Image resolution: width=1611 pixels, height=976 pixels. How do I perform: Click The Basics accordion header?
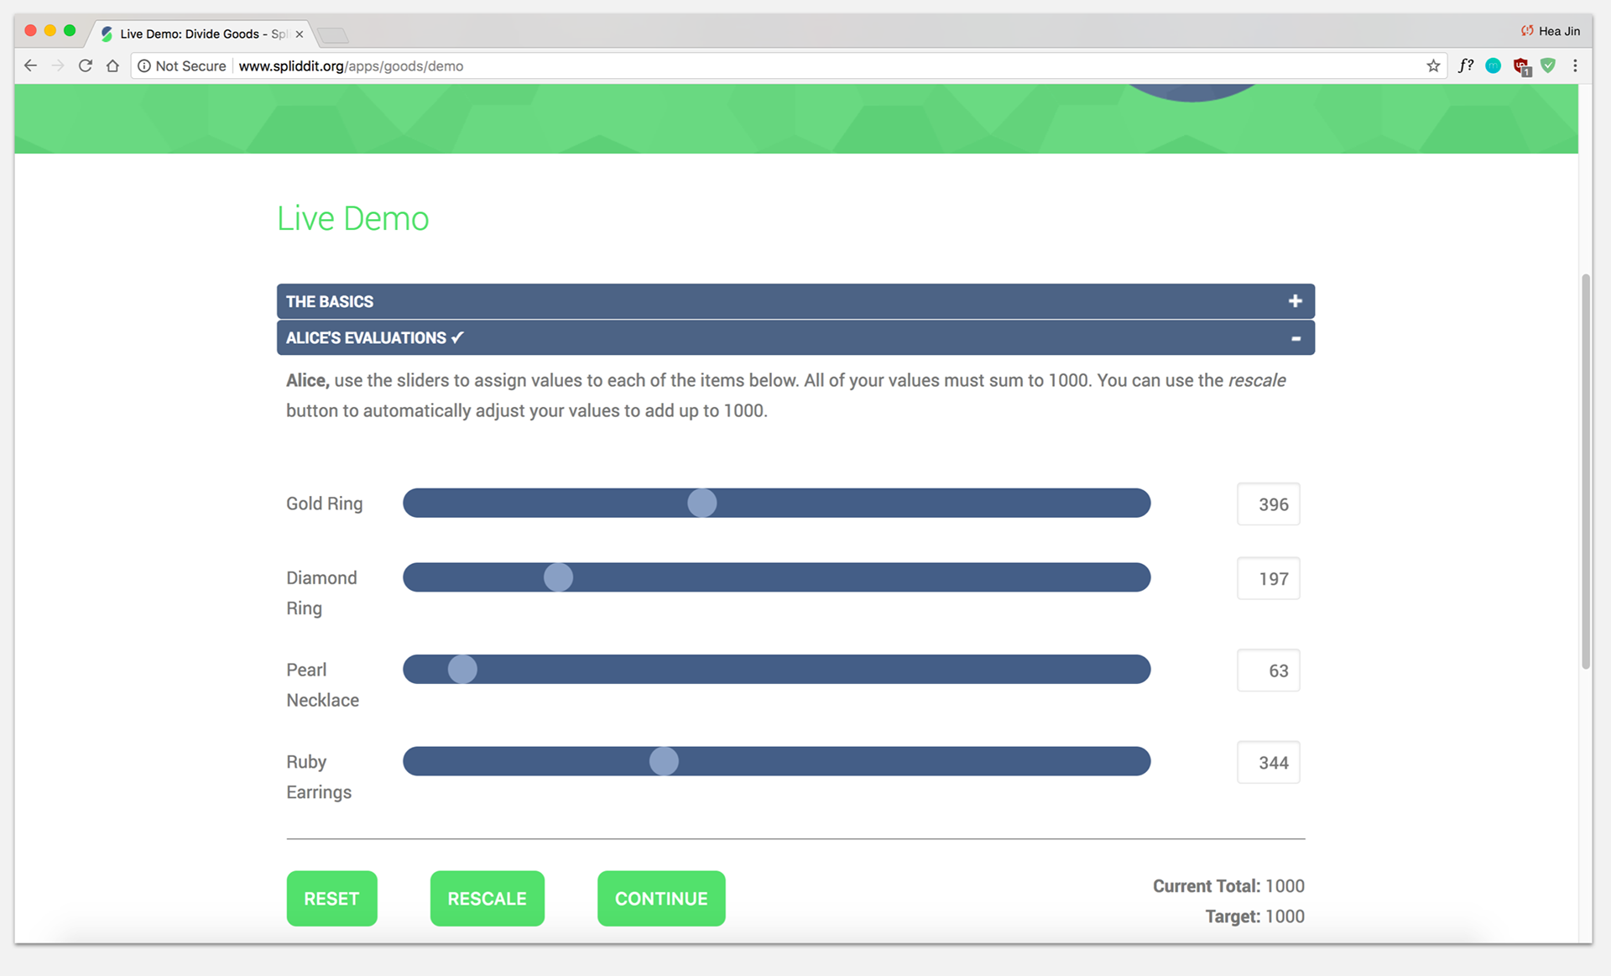point(795,301)
